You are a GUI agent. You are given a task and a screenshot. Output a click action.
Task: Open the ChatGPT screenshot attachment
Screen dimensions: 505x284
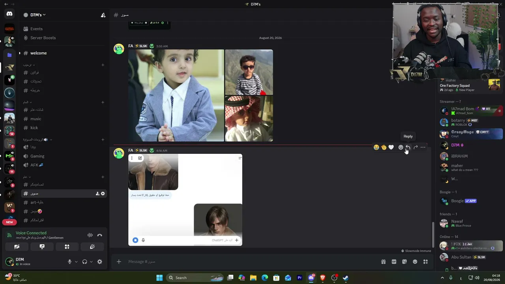tap(185, 200)
